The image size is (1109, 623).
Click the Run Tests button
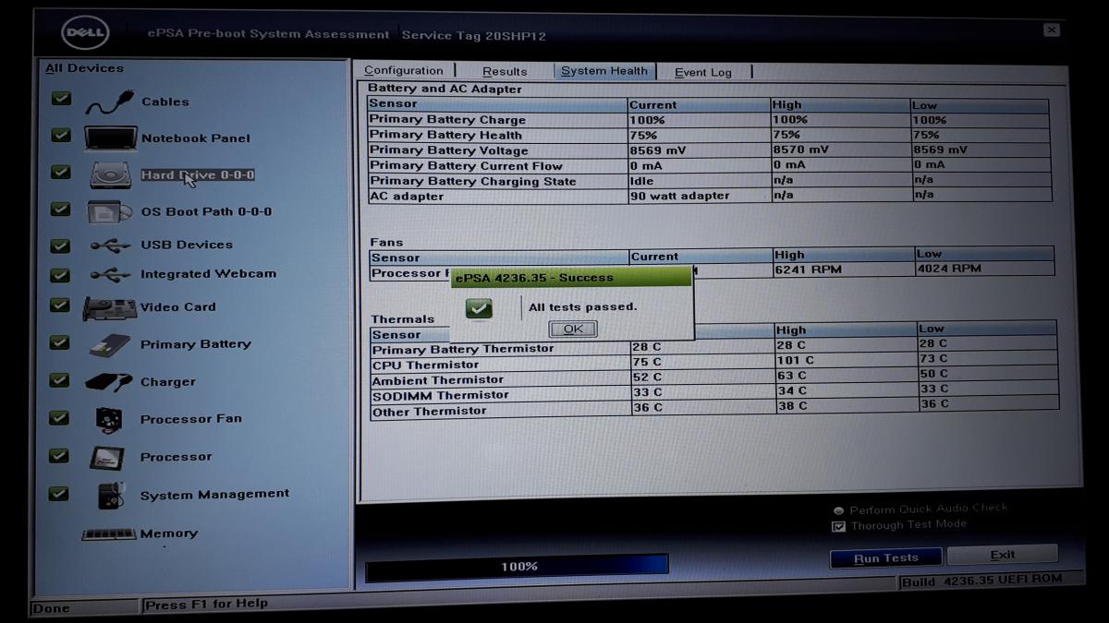pyautogui.click(x=885, y=558)
